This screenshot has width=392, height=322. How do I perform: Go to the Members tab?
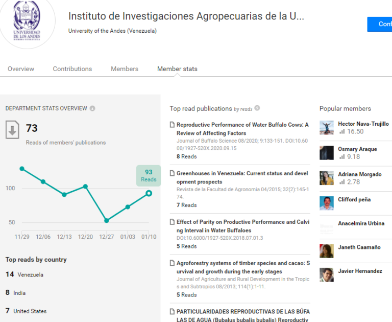(x=125, y=69)
